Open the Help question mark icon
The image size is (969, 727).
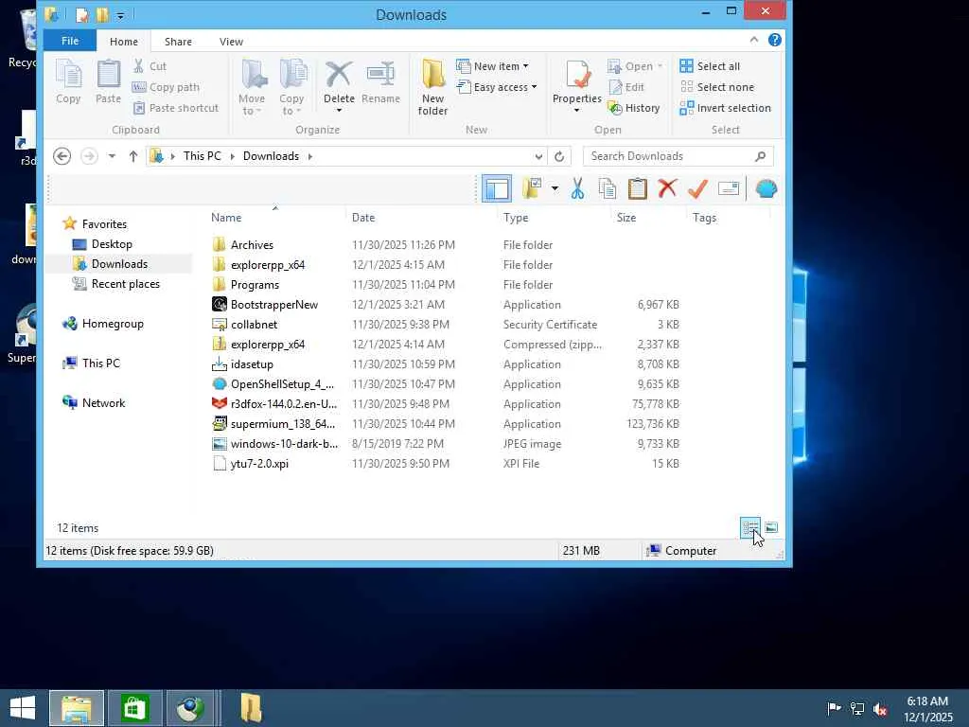tap(774, 40)
